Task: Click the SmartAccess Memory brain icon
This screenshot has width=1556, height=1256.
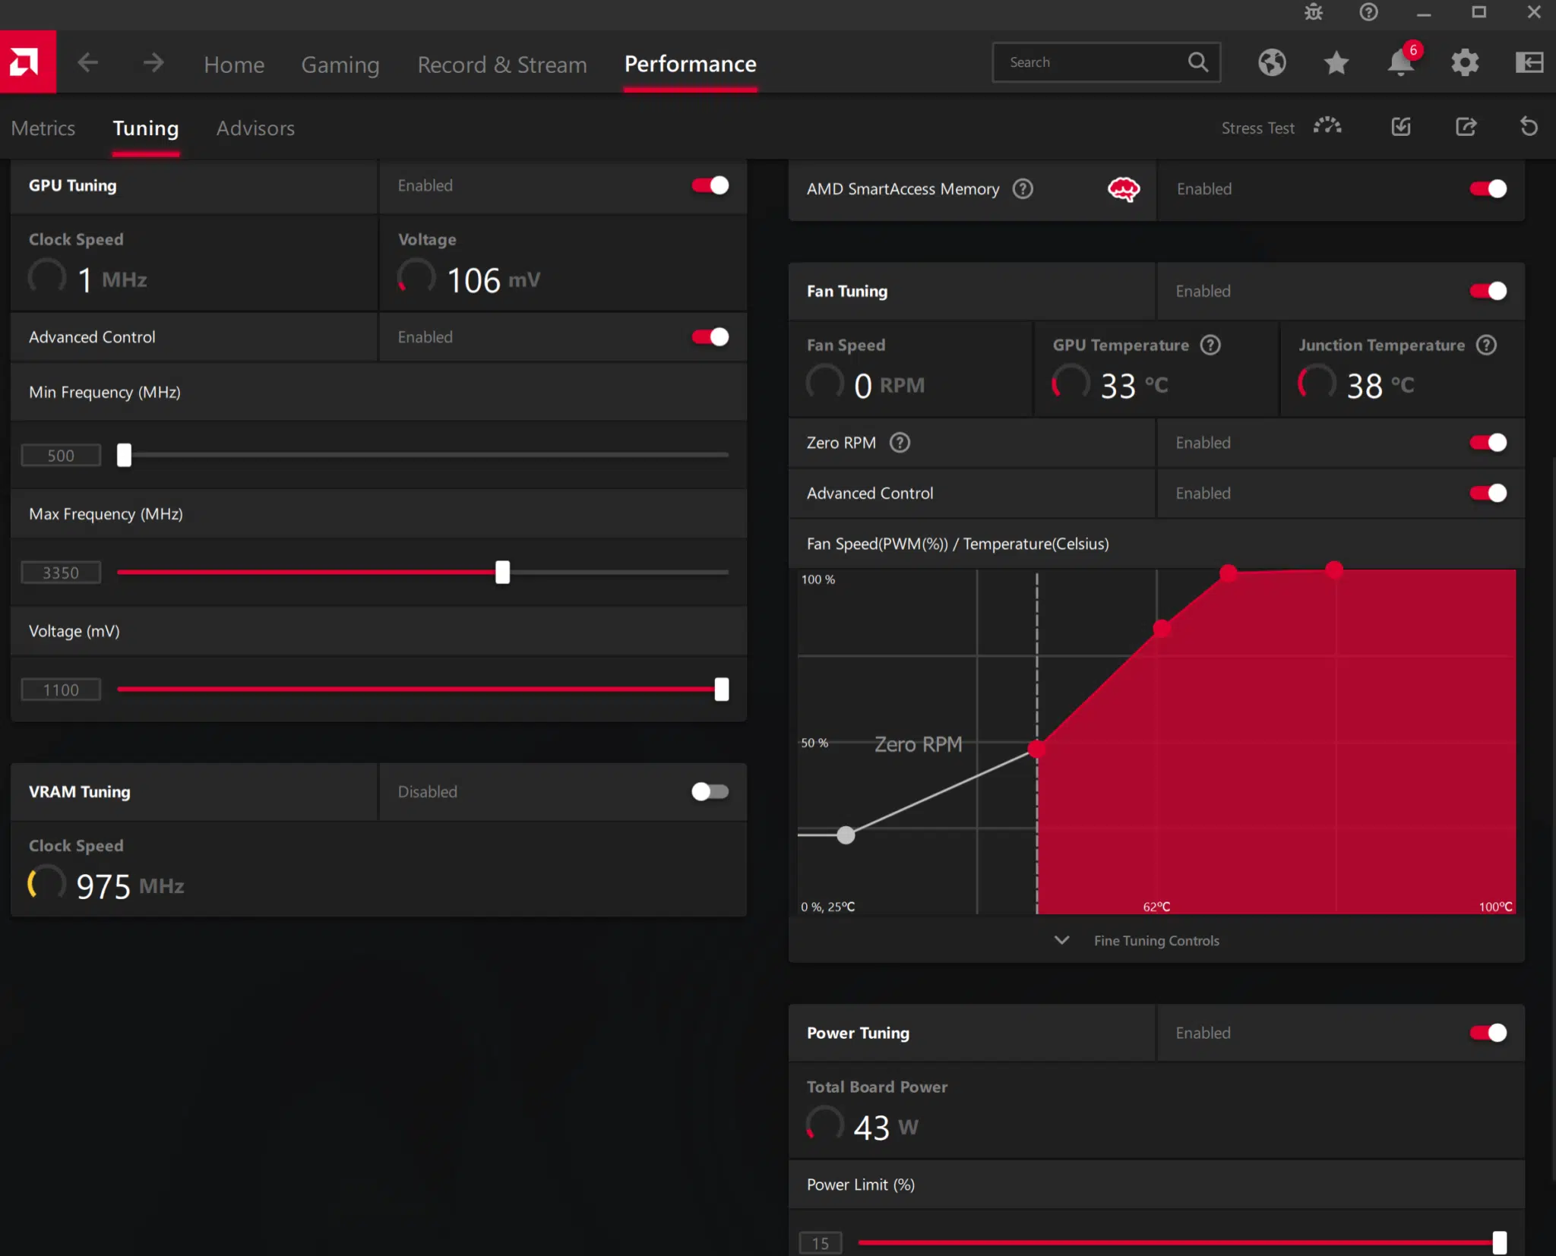Action: tap(1124, 189)
